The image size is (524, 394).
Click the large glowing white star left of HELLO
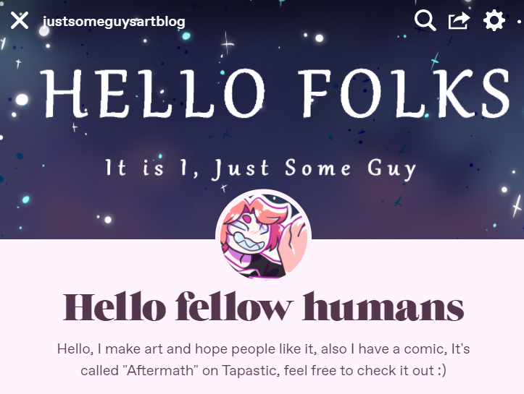(22, 100)
